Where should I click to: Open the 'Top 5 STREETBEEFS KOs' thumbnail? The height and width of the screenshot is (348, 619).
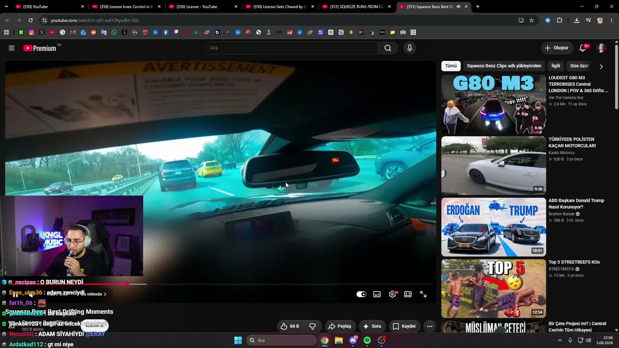(493, 289)
